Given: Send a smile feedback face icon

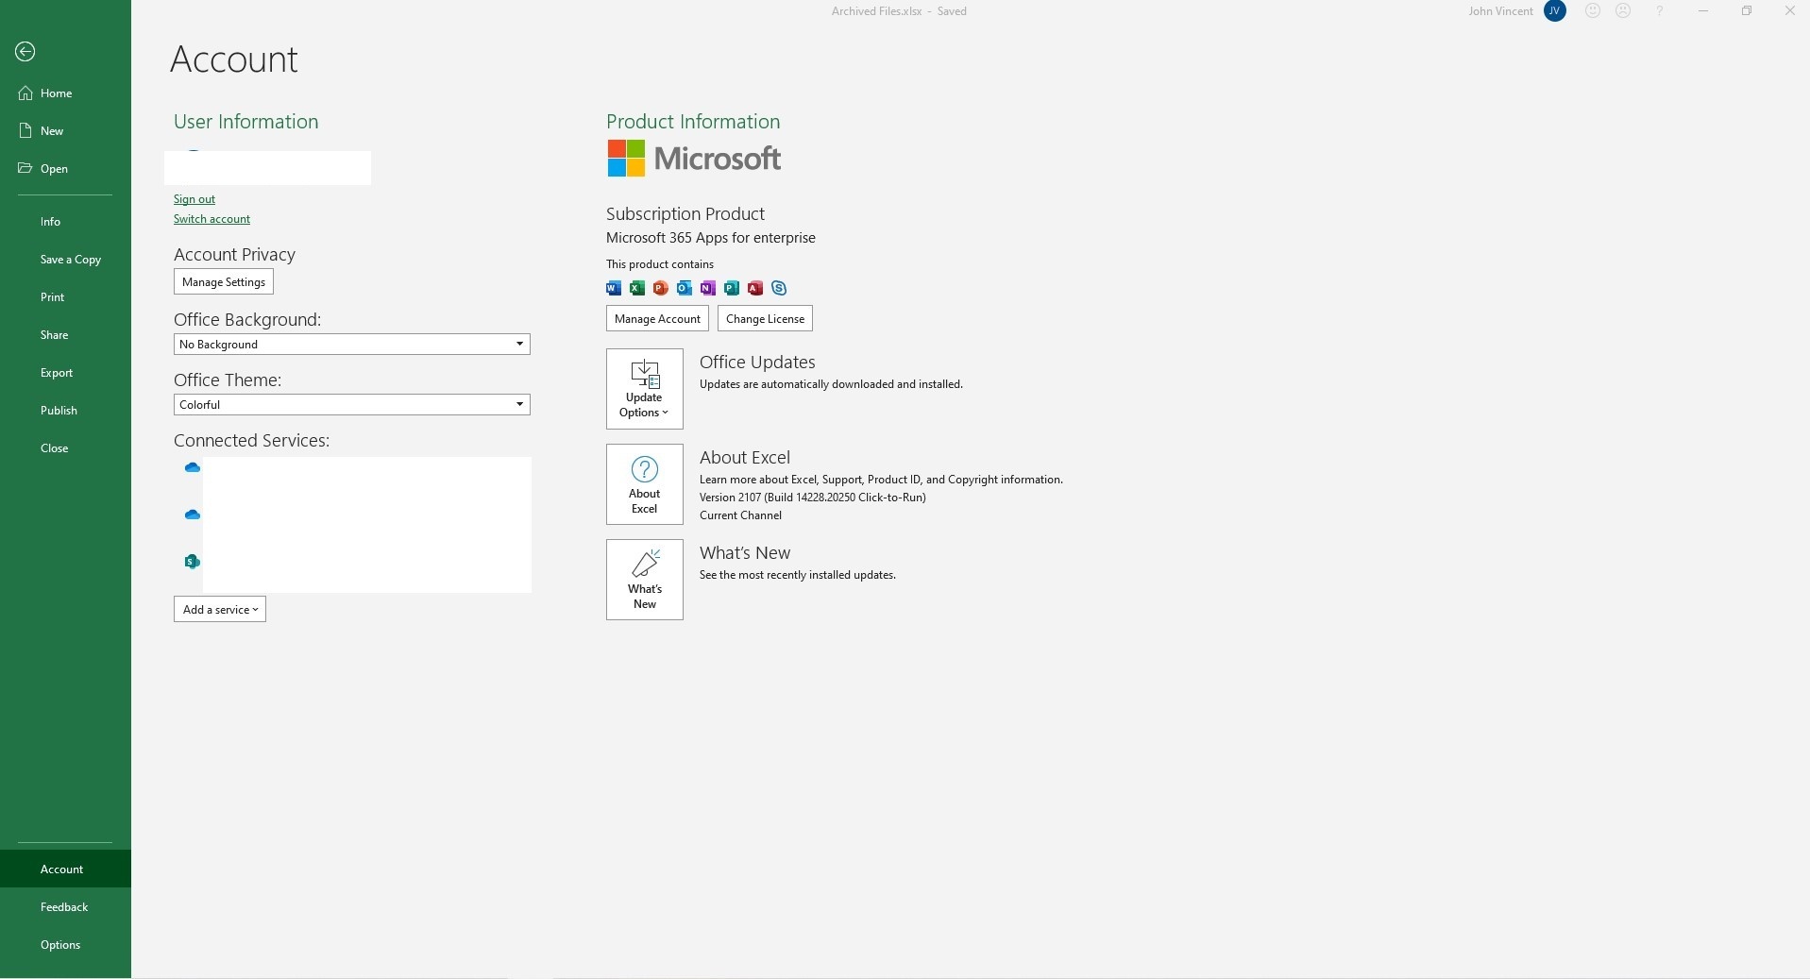Looking at the screenshot, I should [x=1593, y=11].
